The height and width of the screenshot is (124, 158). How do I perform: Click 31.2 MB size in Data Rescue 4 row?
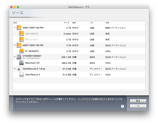(67, 75)
